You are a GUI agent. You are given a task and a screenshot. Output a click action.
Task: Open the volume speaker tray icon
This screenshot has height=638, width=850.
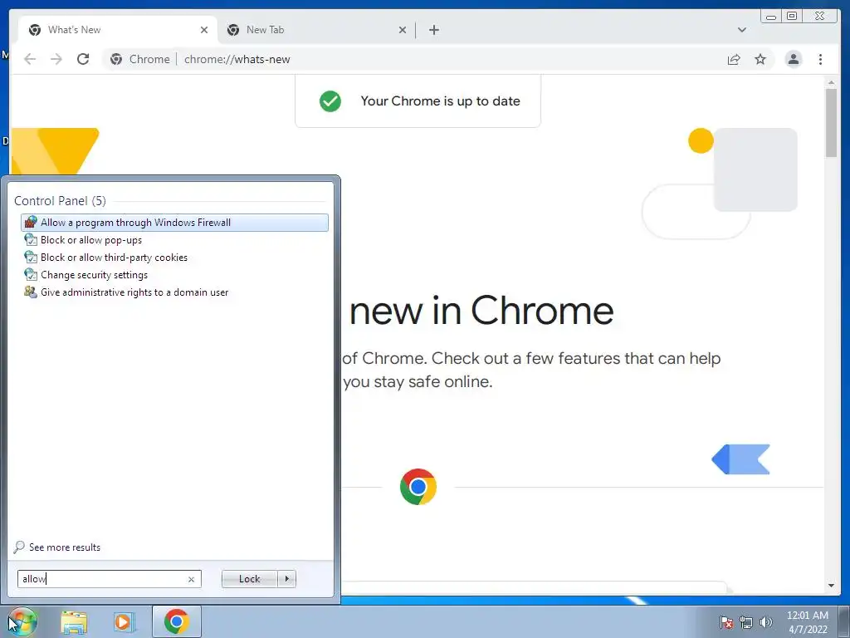(x=765, y=622)
